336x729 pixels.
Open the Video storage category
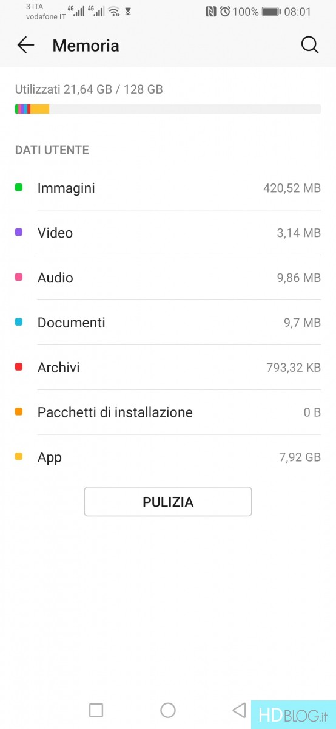tap(168, 233)
